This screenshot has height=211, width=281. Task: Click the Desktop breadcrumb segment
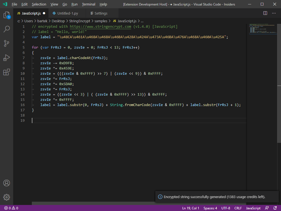pyautogui.click(x=58, y=21)
